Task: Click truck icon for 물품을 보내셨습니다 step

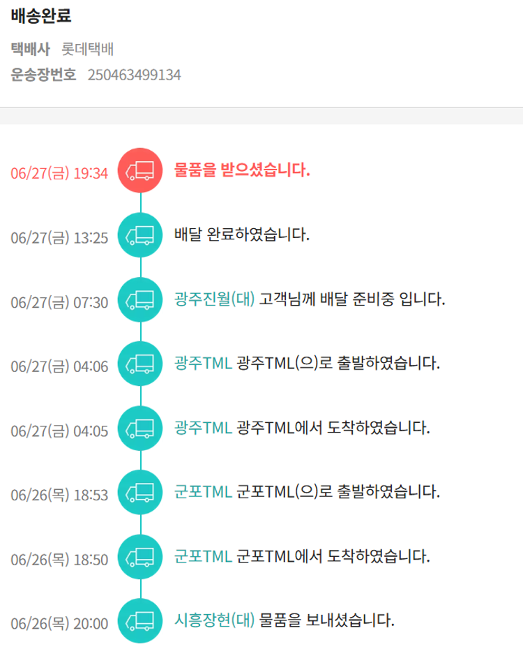Action: (x=141, y=621)
